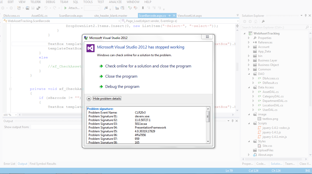Pin the Output panel with pushpin icon
This screenshot has height=174, width=312.
(x=232, y=121)
